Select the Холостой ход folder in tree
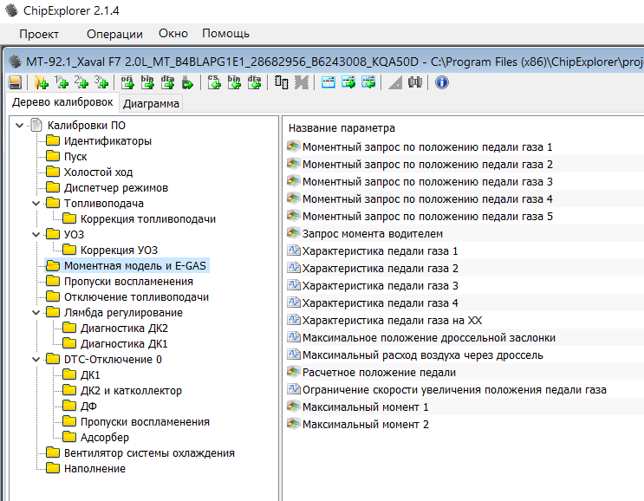 (98, 172)
